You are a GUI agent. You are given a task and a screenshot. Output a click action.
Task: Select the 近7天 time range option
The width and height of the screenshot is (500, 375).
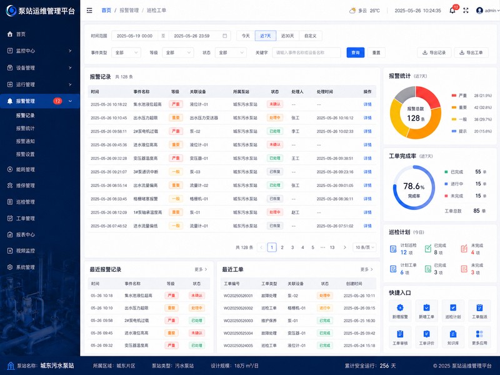pos(266,36)
